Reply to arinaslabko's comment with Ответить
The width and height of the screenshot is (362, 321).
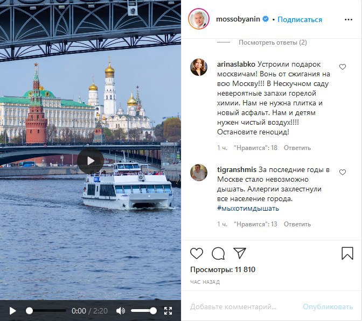tap(297, 148)
